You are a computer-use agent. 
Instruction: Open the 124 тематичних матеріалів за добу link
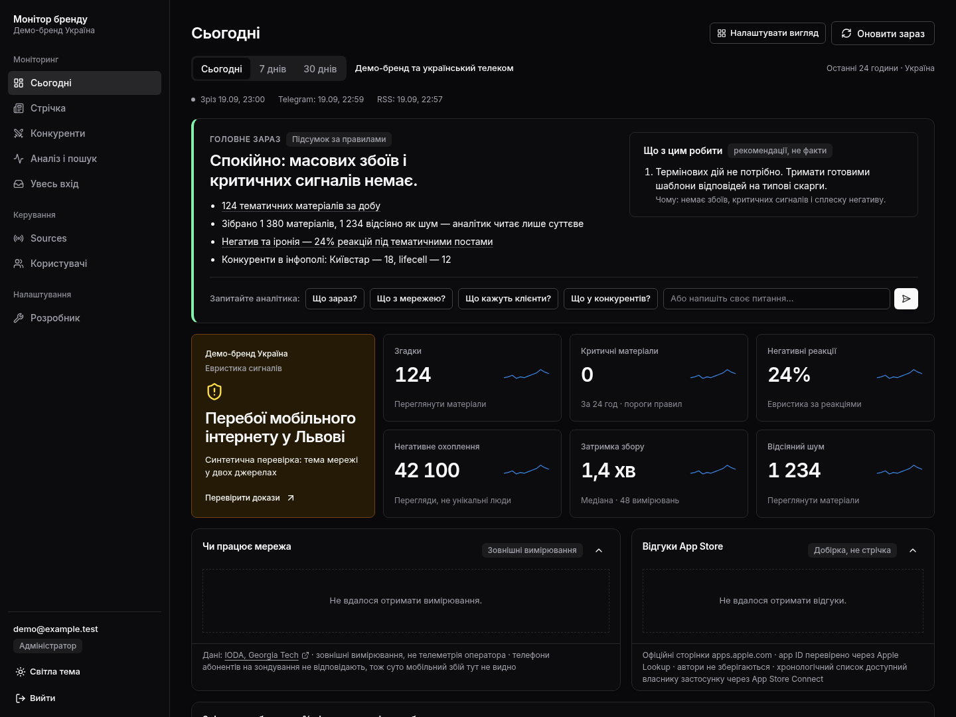tap(301, 206)
